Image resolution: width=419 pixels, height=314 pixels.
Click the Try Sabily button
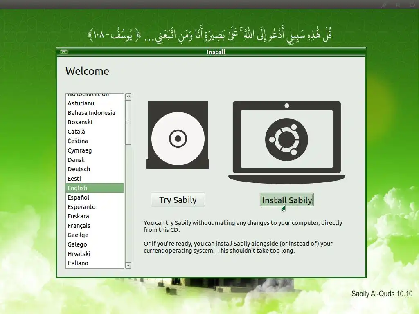178,200
